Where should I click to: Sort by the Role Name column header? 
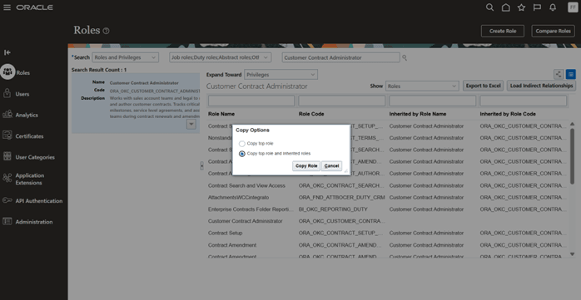click(221, 114)
